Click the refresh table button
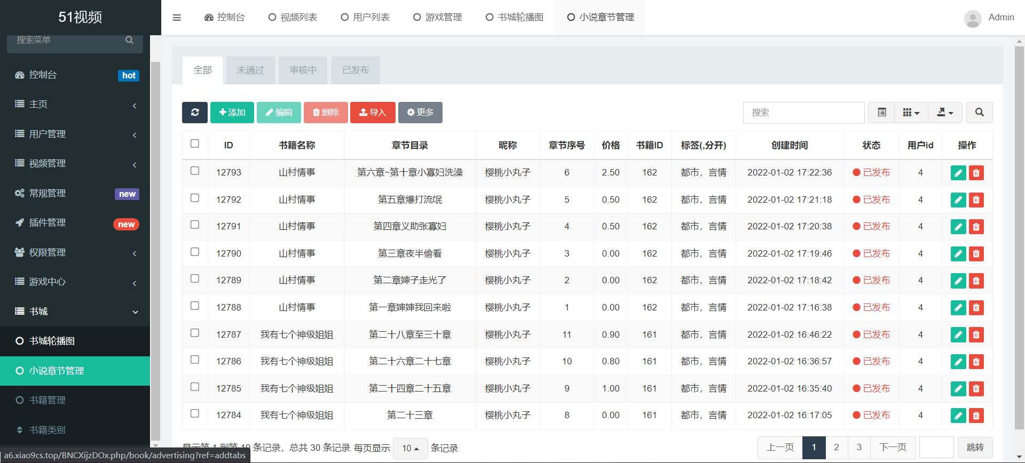 click(195, 113)
